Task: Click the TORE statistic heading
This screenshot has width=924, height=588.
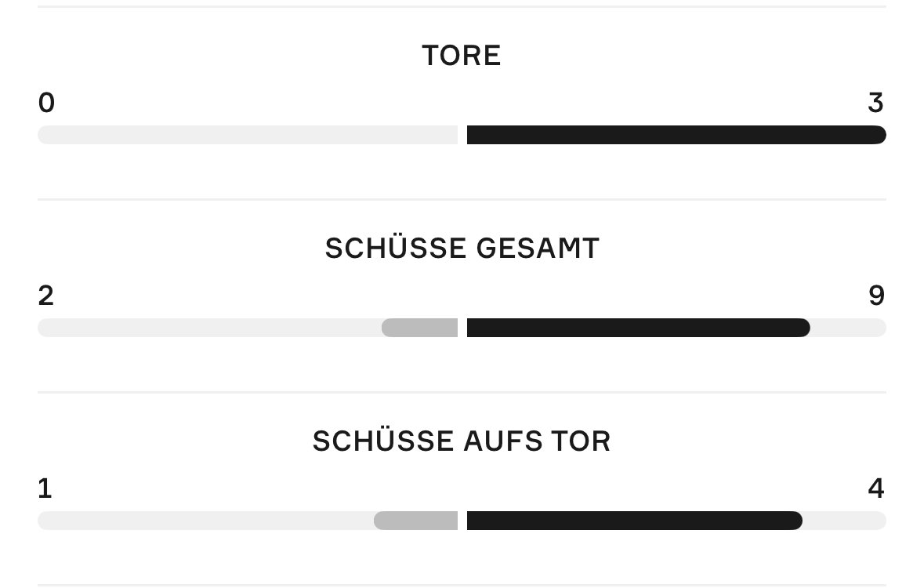Action: [x=461, y=56]
